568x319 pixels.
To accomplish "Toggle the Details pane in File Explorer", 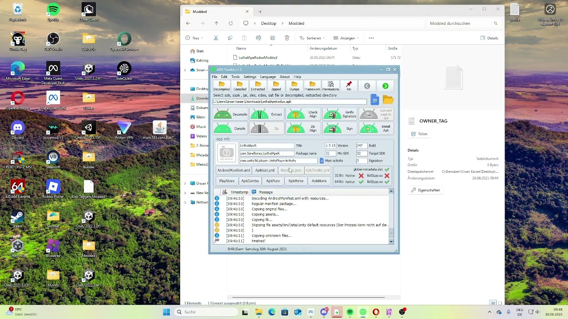I will (x=489, y=38).
